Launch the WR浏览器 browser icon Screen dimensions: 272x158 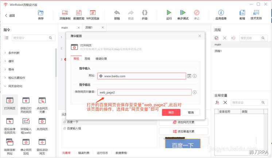pyautogui.click(x=93, y=13)
